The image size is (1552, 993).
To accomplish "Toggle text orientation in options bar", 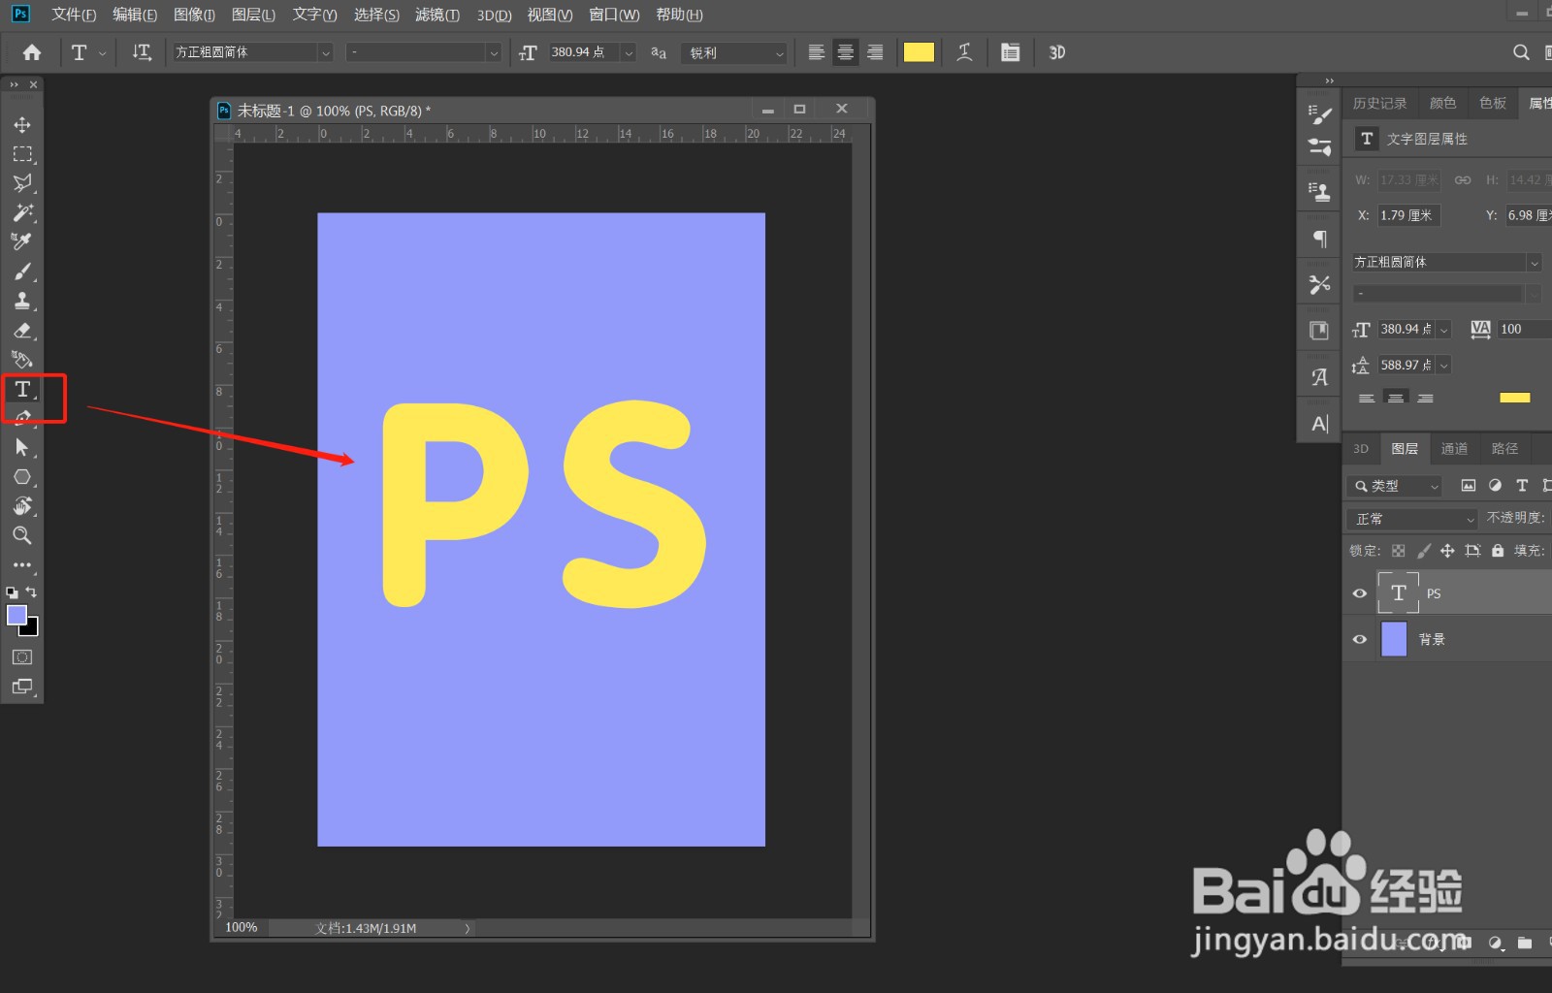I will (142, 52).
